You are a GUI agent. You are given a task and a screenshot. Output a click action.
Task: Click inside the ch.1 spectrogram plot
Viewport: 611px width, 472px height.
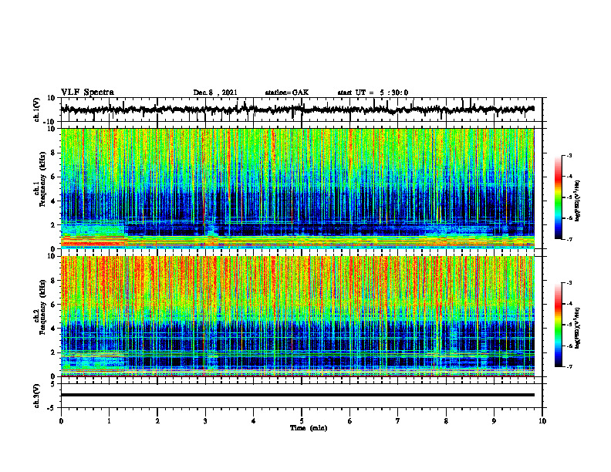297,188
